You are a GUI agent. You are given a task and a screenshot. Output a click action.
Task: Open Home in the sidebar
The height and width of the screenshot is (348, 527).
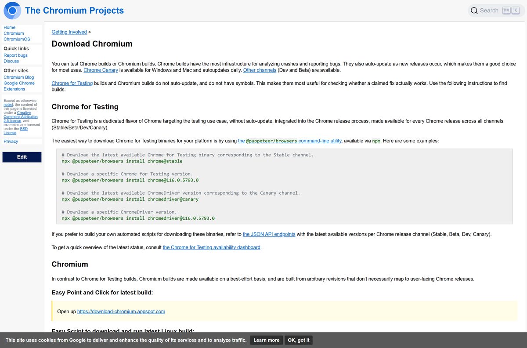coord(9,27)
